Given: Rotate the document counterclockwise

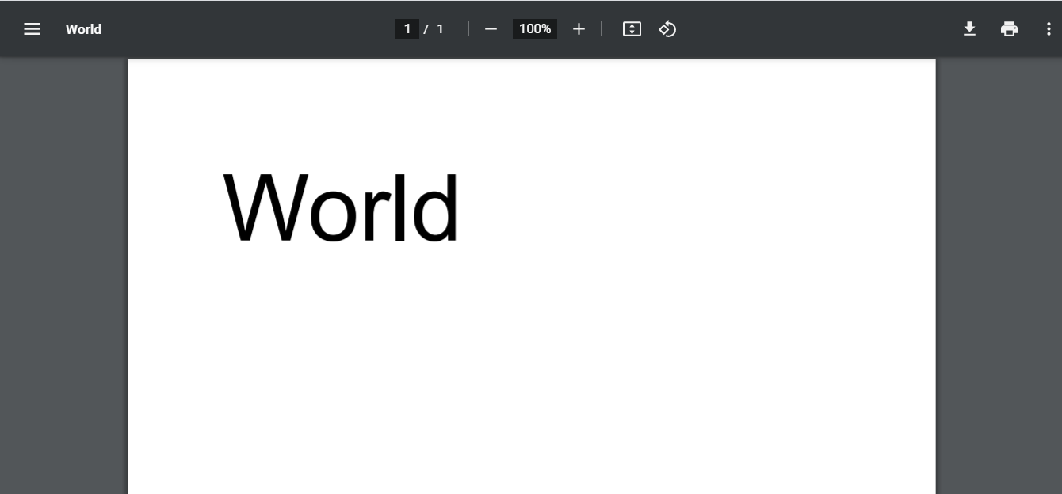Looking at the screenshot, I should [x=667, y=29].
